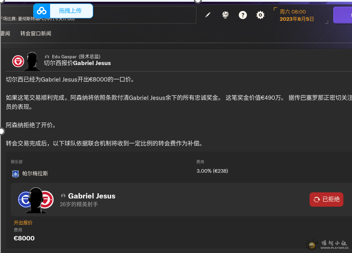The width and height of the screenshot is (352, 253).
Task: Open the help question mark icon
Action: point(243,15)
